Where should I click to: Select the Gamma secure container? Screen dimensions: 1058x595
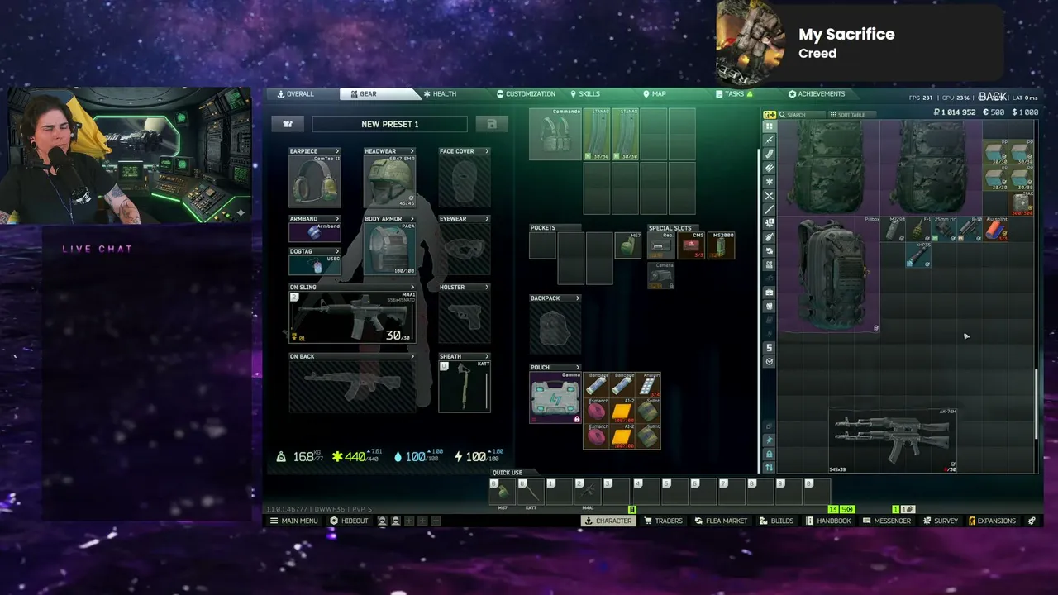555,397
